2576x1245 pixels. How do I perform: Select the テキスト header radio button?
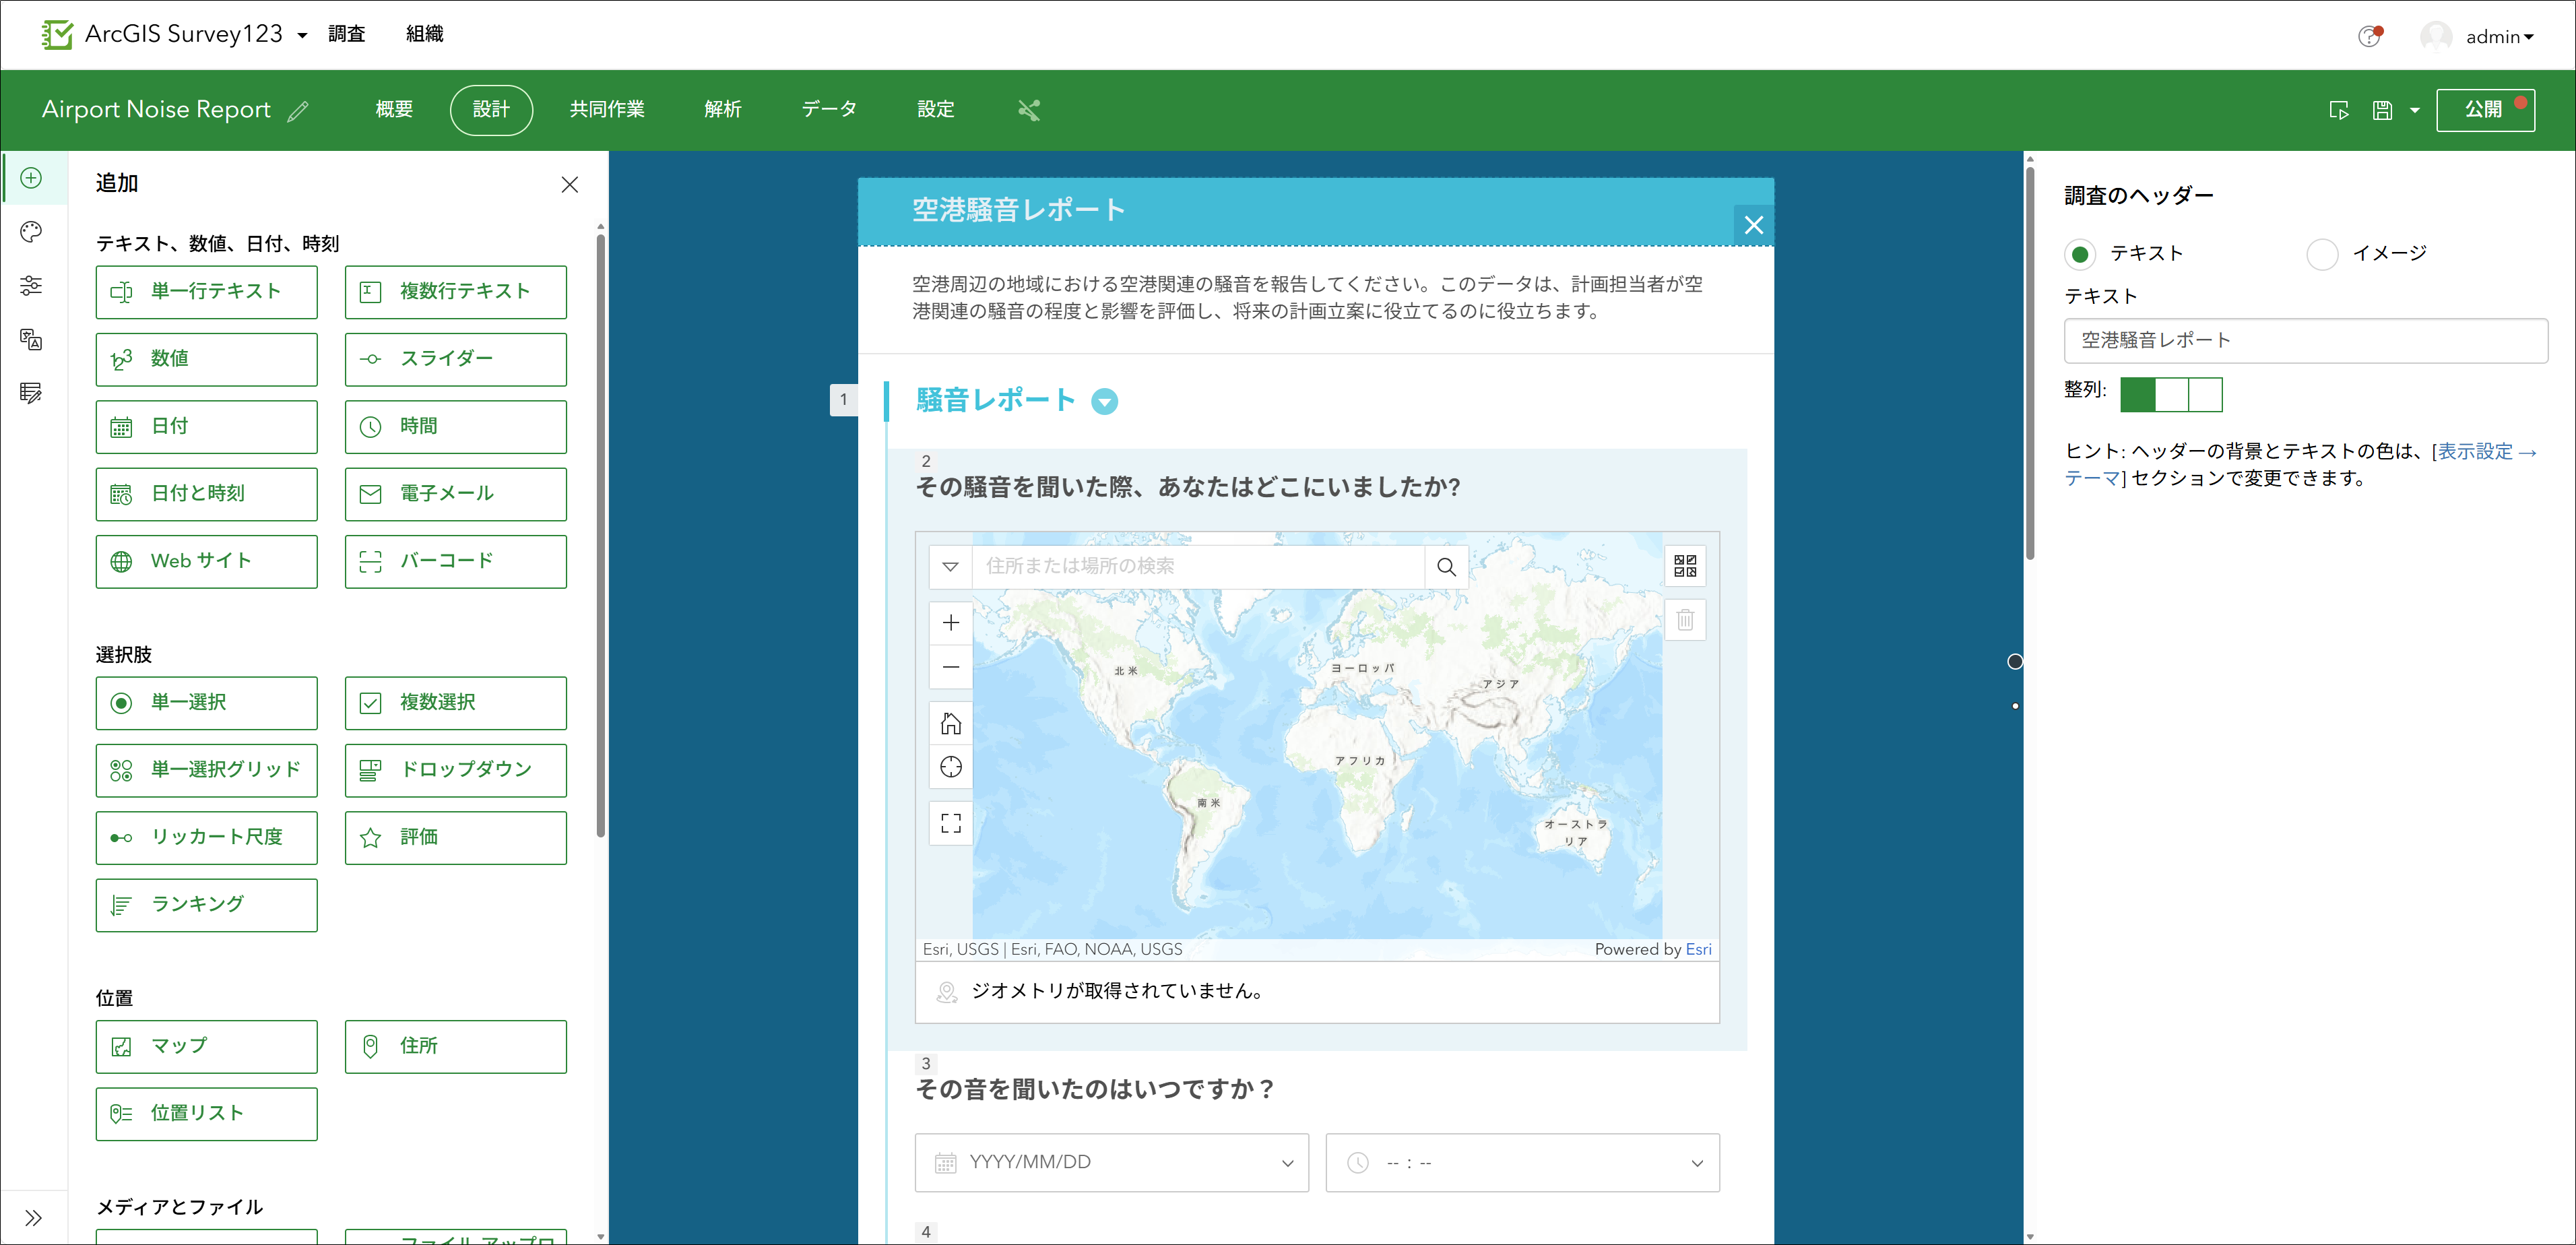pos(2080,254)
